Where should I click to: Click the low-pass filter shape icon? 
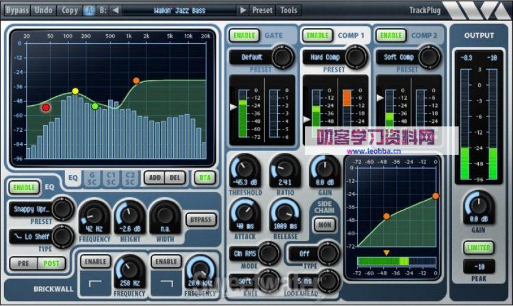click(x=167, y=284)
